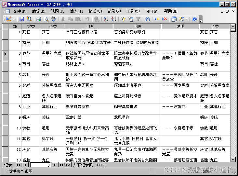The height and width of the screenshot is (176, 238).
Task: Go to previous record navigation button
Action: pyautogui.click(x=25, y=165)
